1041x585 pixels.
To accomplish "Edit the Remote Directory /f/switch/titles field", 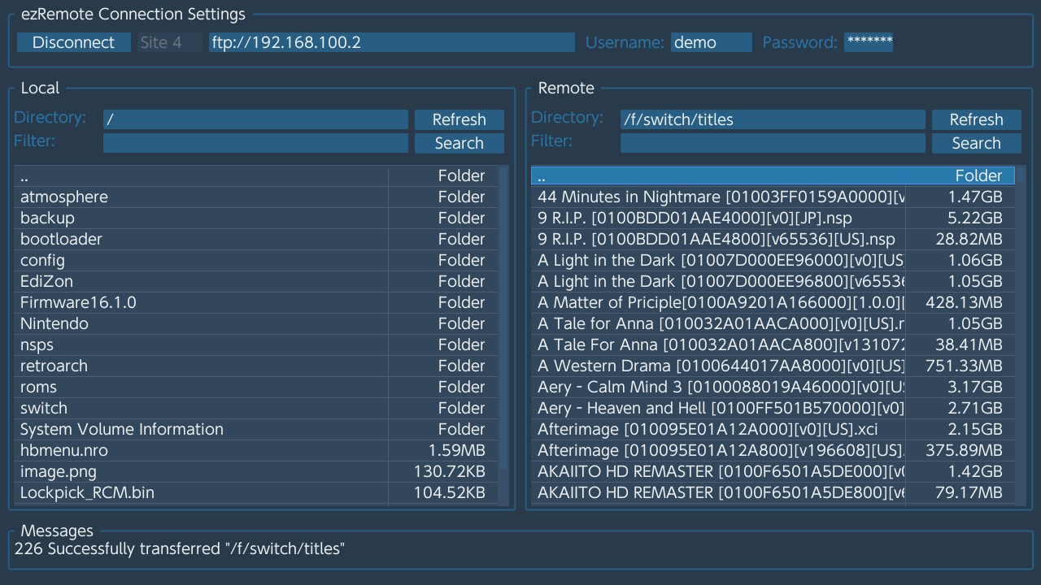I will point(772,120).
